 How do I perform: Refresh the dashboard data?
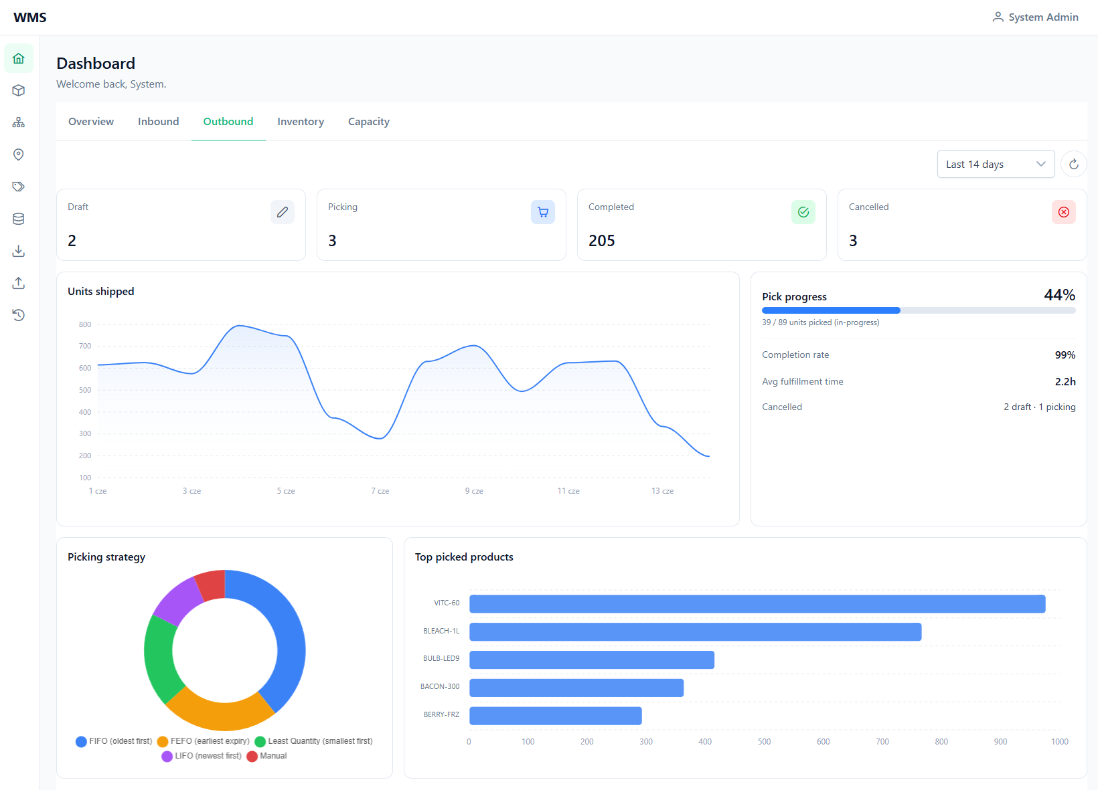1074,164
